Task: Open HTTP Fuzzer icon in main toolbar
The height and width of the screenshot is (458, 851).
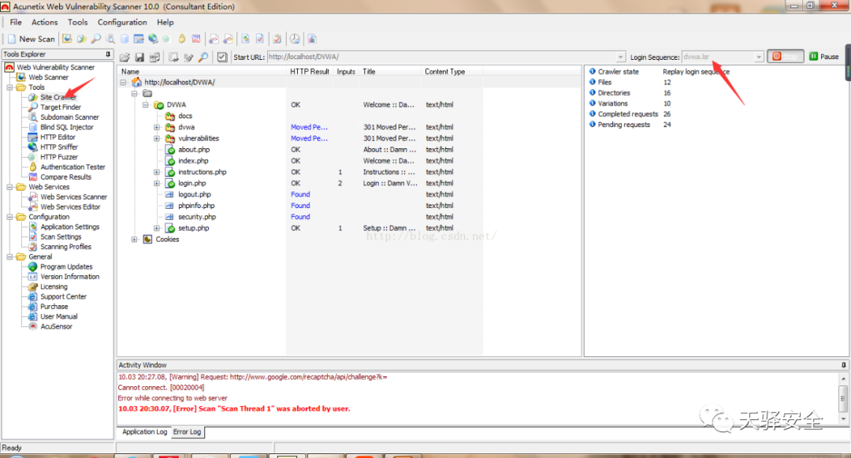Action: tap(166, 39)
